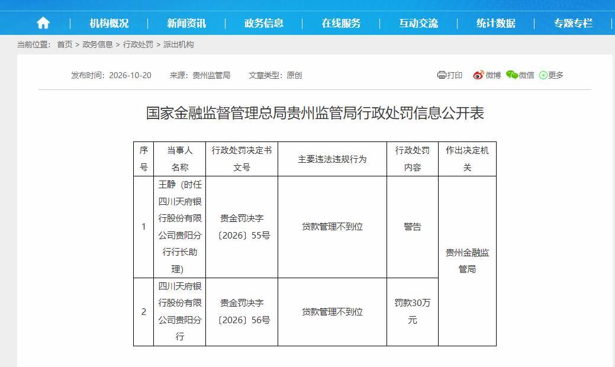This screenshot has width=615, height=367.
Task: Click the 派出机构 breadcrumb link
Action: pos(178,45)
